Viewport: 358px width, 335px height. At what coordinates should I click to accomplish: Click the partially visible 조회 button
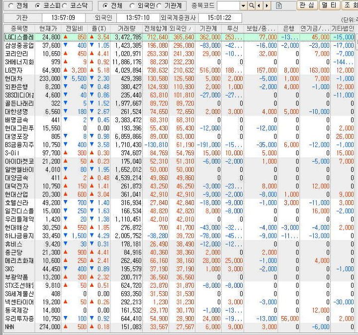pyautogui.click(x=350, y=5)
